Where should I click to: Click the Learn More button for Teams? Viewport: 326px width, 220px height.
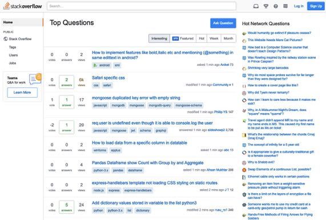coord(22,93)
